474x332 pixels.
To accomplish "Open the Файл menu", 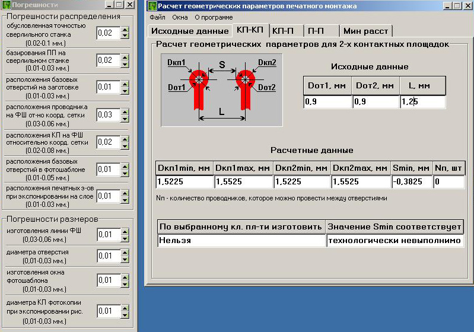I will point(157,17).
